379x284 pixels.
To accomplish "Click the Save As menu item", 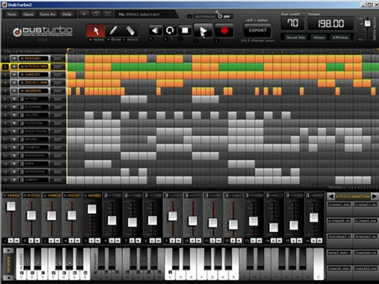I will 48,14.
